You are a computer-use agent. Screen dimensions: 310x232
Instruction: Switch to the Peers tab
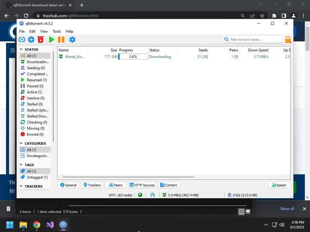[116, 185]
